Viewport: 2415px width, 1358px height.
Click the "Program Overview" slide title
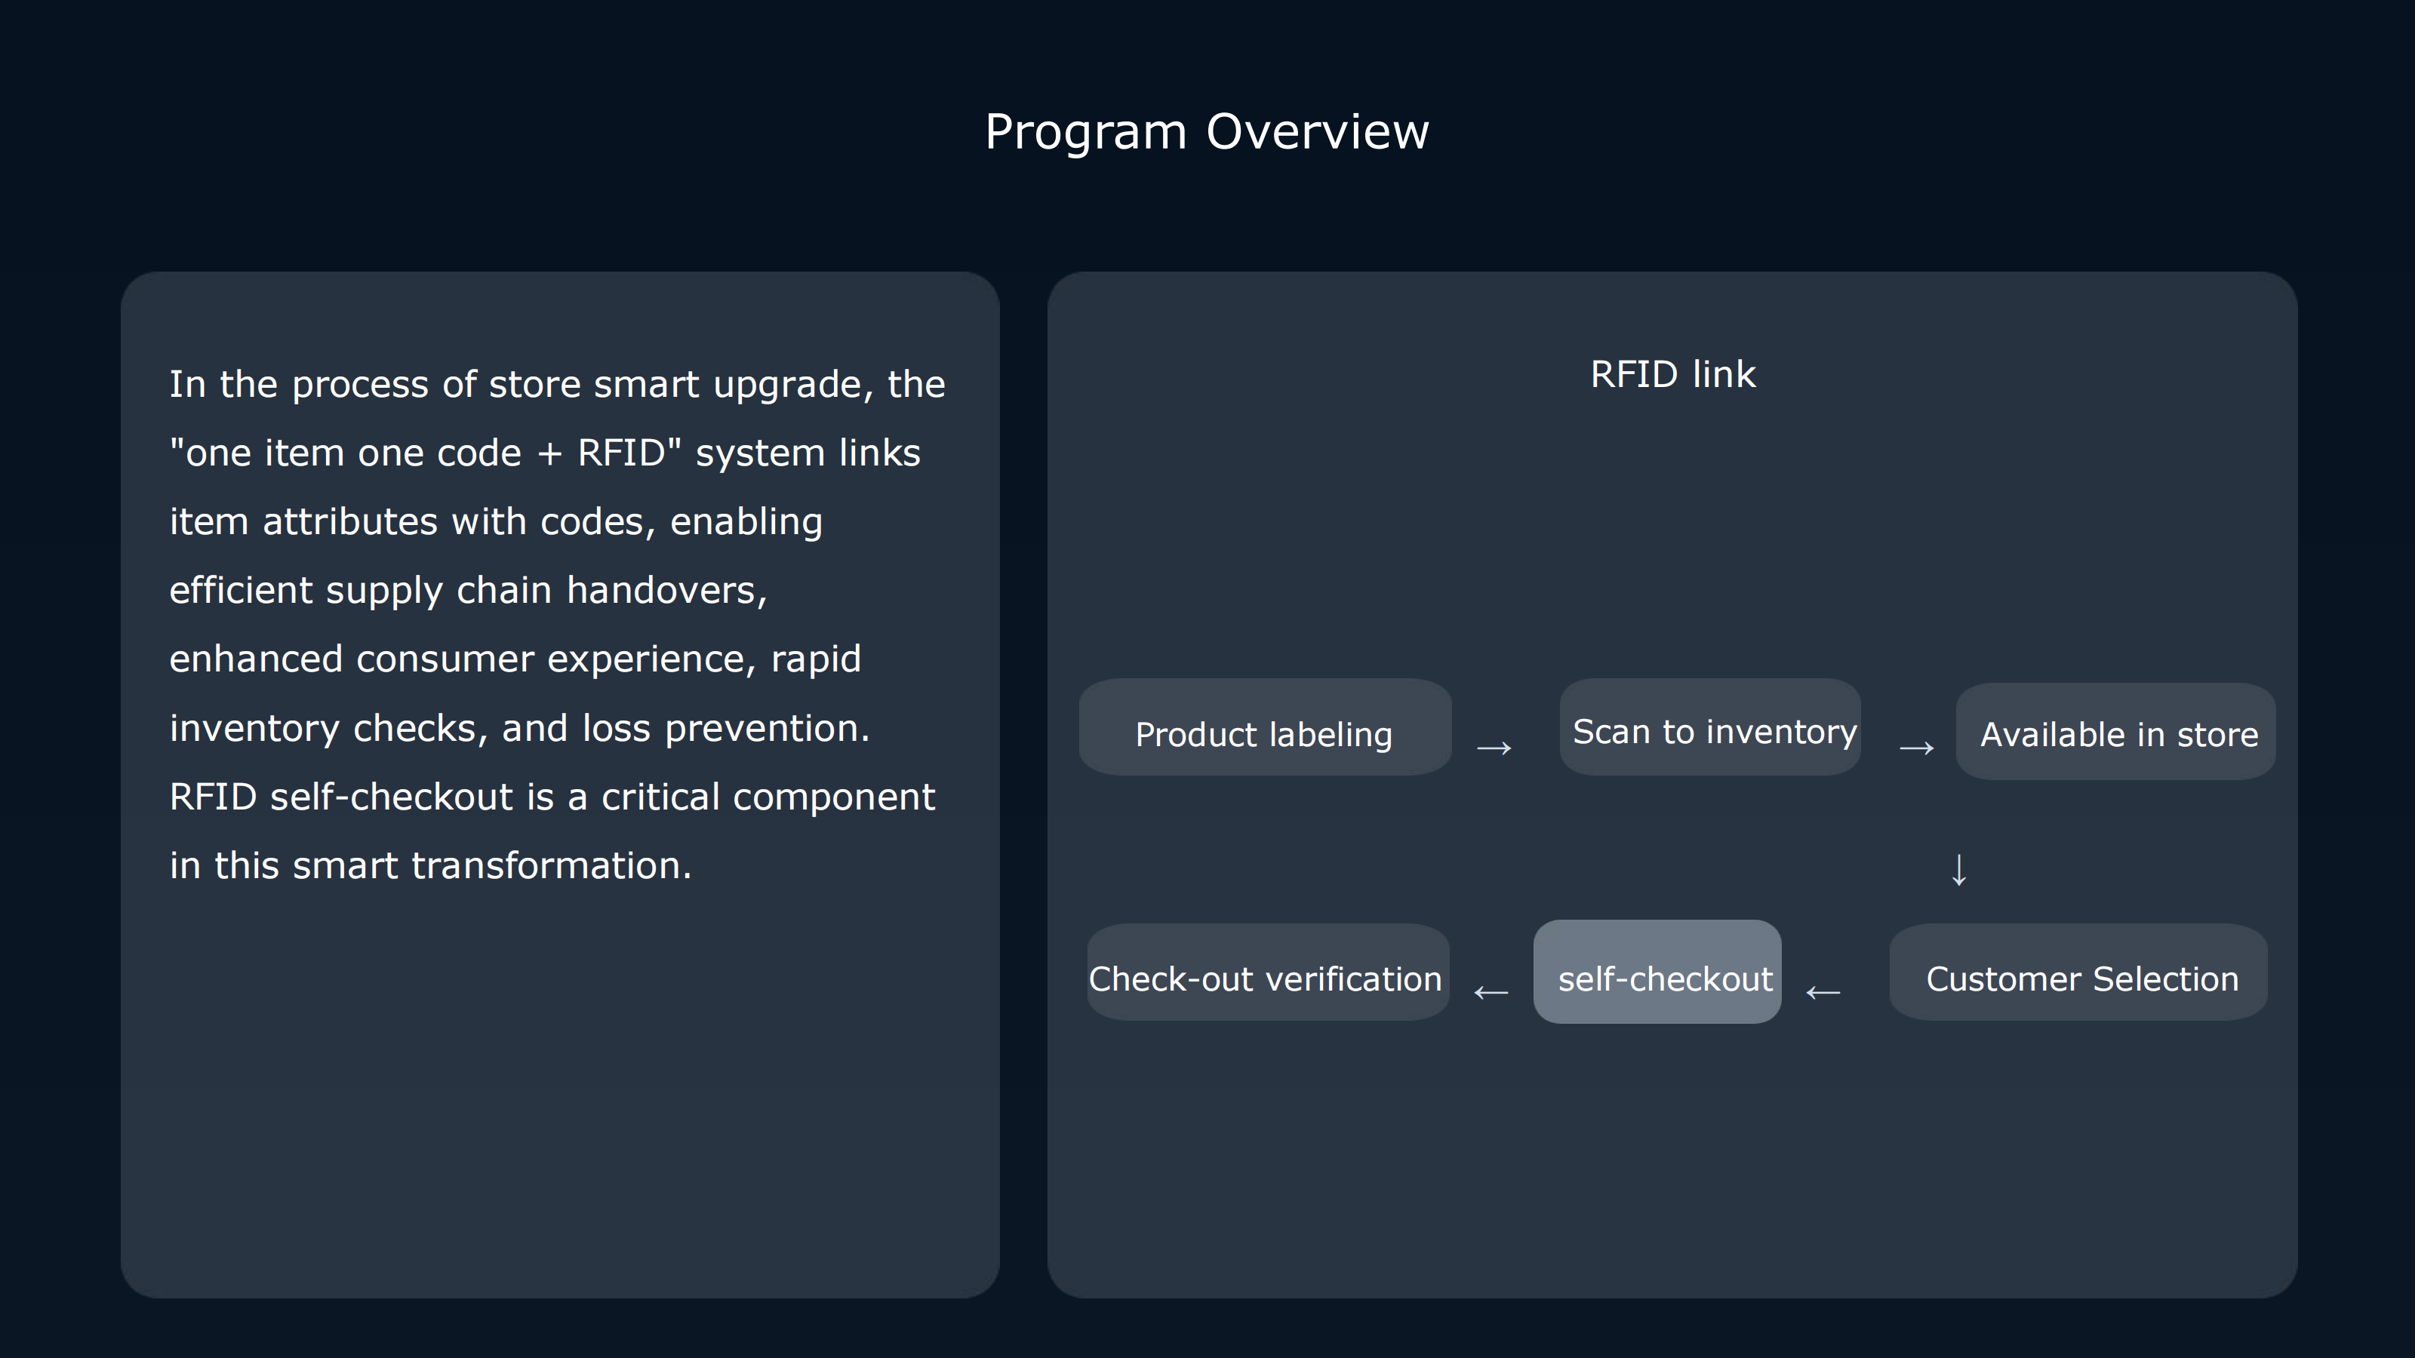(x=1207, y=131)
